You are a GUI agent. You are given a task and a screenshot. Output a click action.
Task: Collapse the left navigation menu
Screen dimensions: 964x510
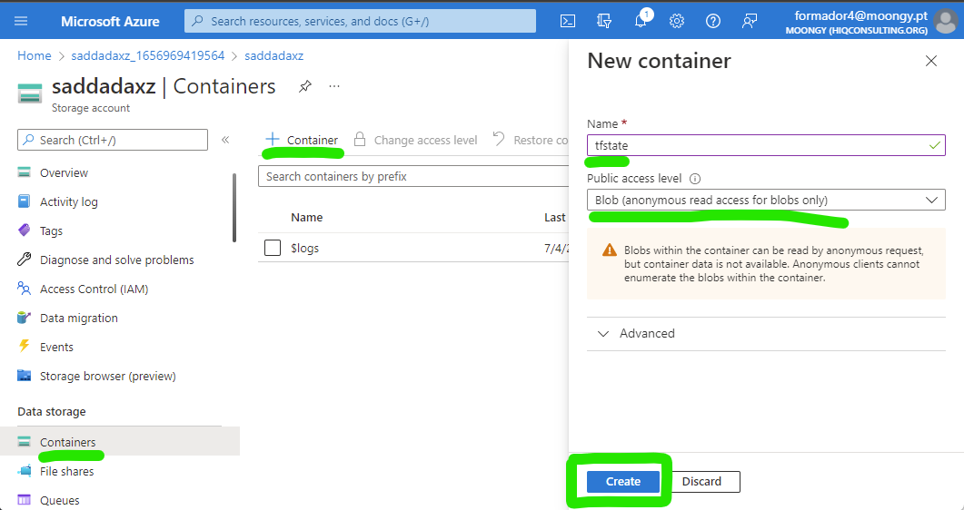coord(225,140)
